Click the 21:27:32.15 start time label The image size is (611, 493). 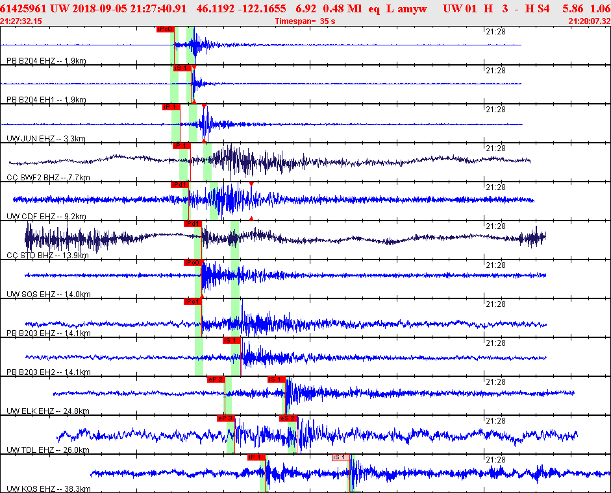(x=21, y=21)
